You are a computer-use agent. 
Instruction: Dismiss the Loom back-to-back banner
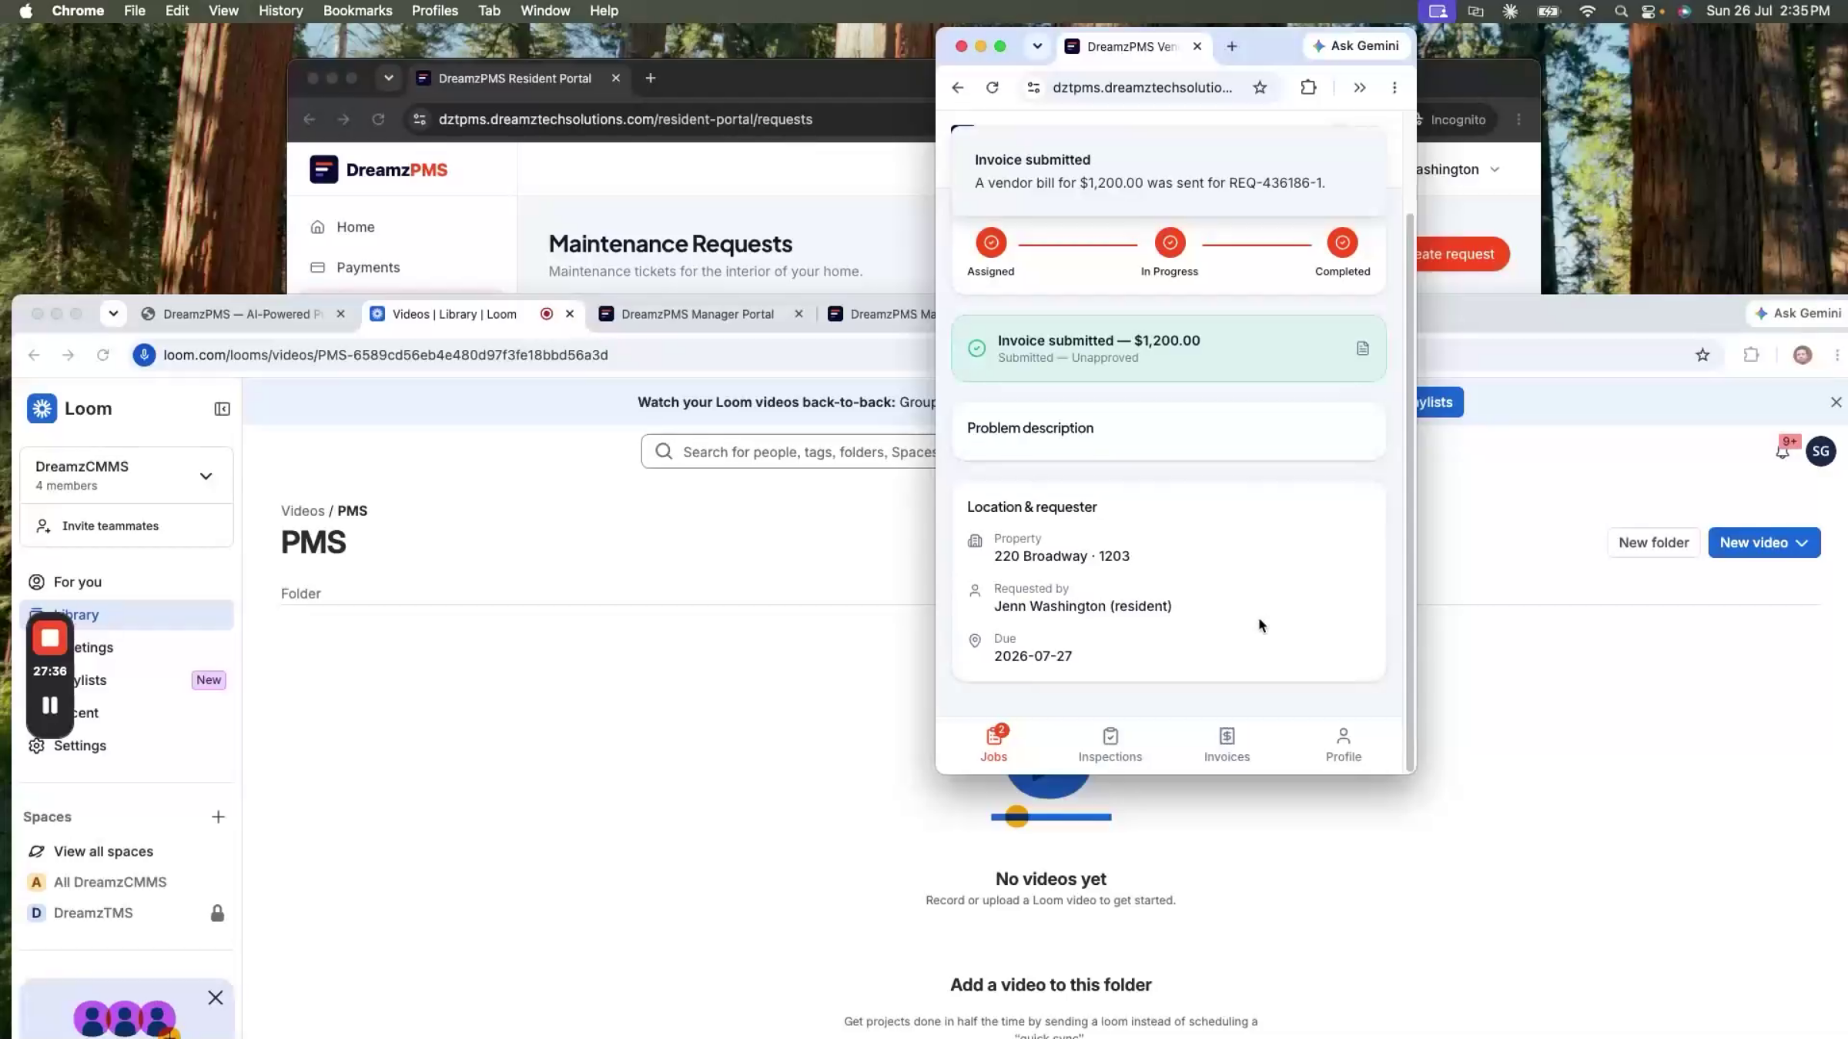coord(1836,403)
